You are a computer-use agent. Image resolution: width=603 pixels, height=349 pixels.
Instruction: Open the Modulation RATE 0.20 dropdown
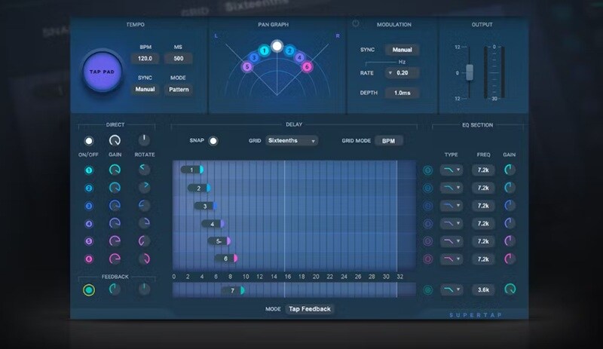402,72
